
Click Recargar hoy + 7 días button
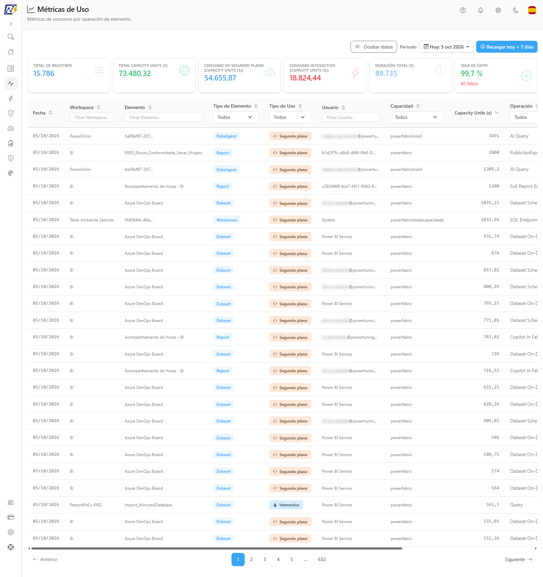[x=507, y=47]
